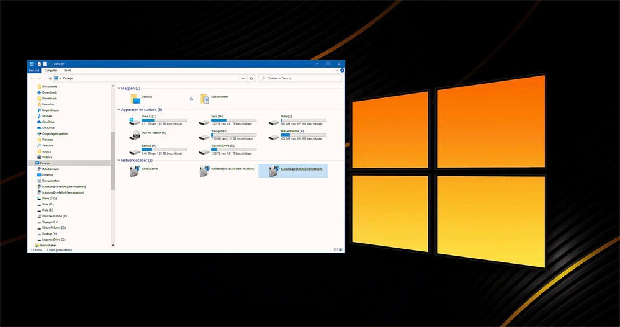Go back using the Back arrow
620x327 pixels.
click(x=32, y=78)
